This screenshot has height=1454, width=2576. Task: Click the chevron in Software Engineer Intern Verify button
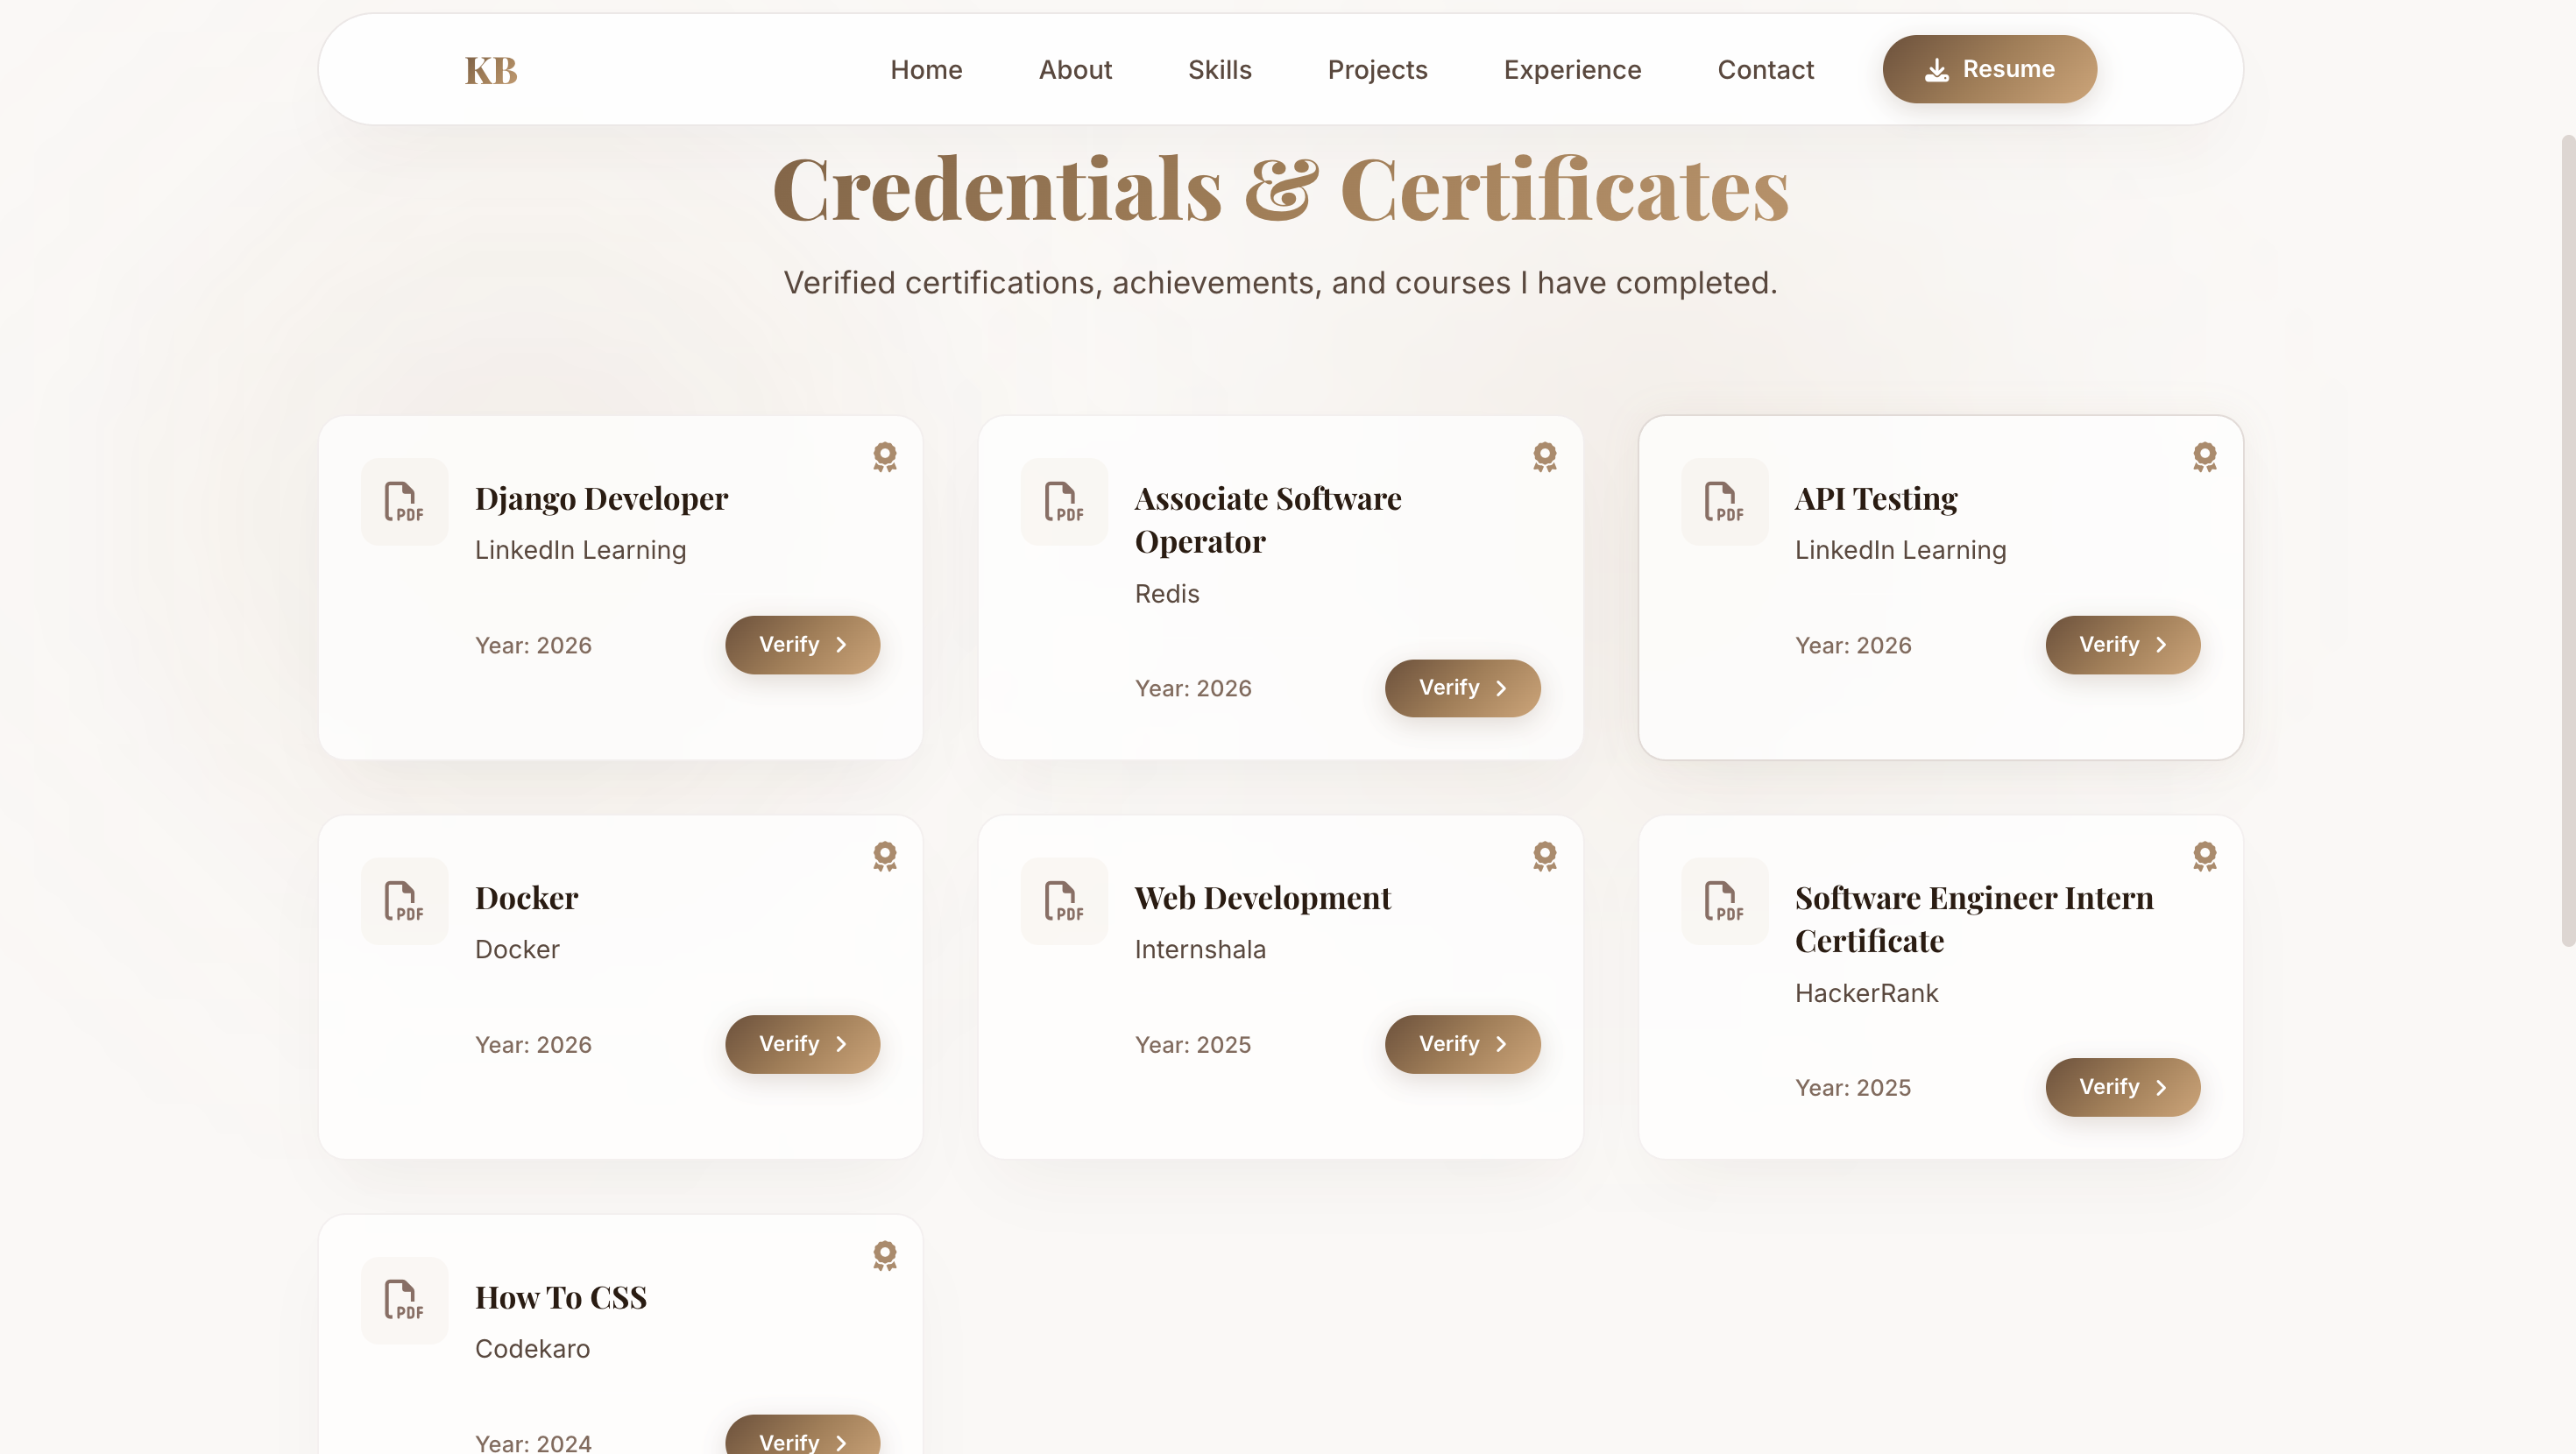2161,1087
